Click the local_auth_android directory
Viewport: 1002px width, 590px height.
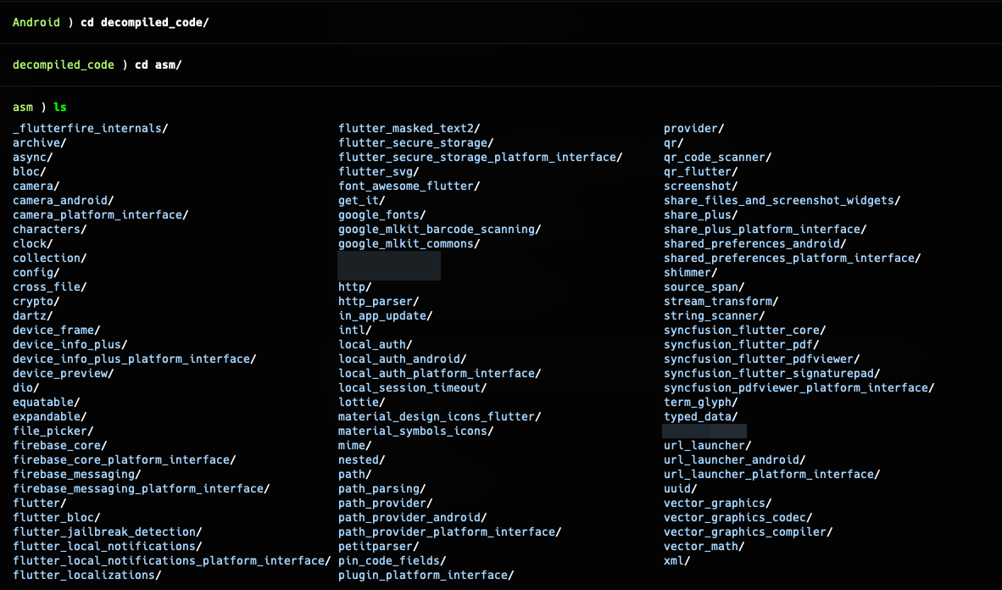coord(400,359)
